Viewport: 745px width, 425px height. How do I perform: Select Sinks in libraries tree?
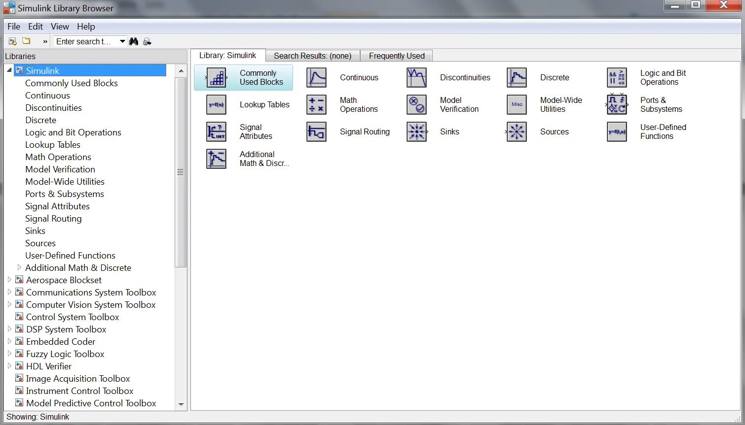(35, 231)
